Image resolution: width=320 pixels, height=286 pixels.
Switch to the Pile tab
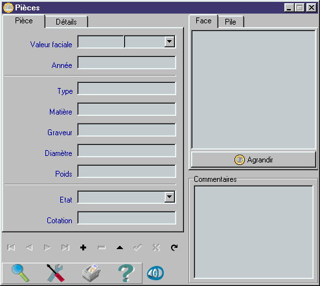(x=231, y=21)
